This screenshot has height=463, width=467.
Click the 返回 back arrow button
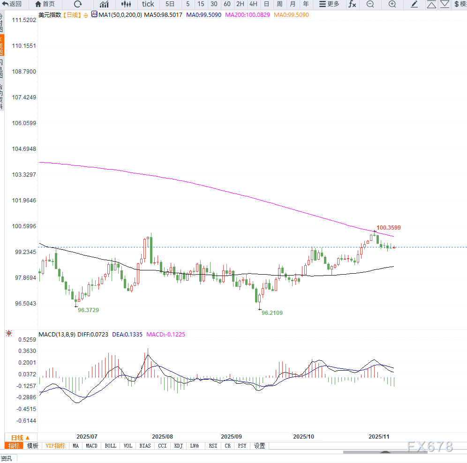click(12, 4)
